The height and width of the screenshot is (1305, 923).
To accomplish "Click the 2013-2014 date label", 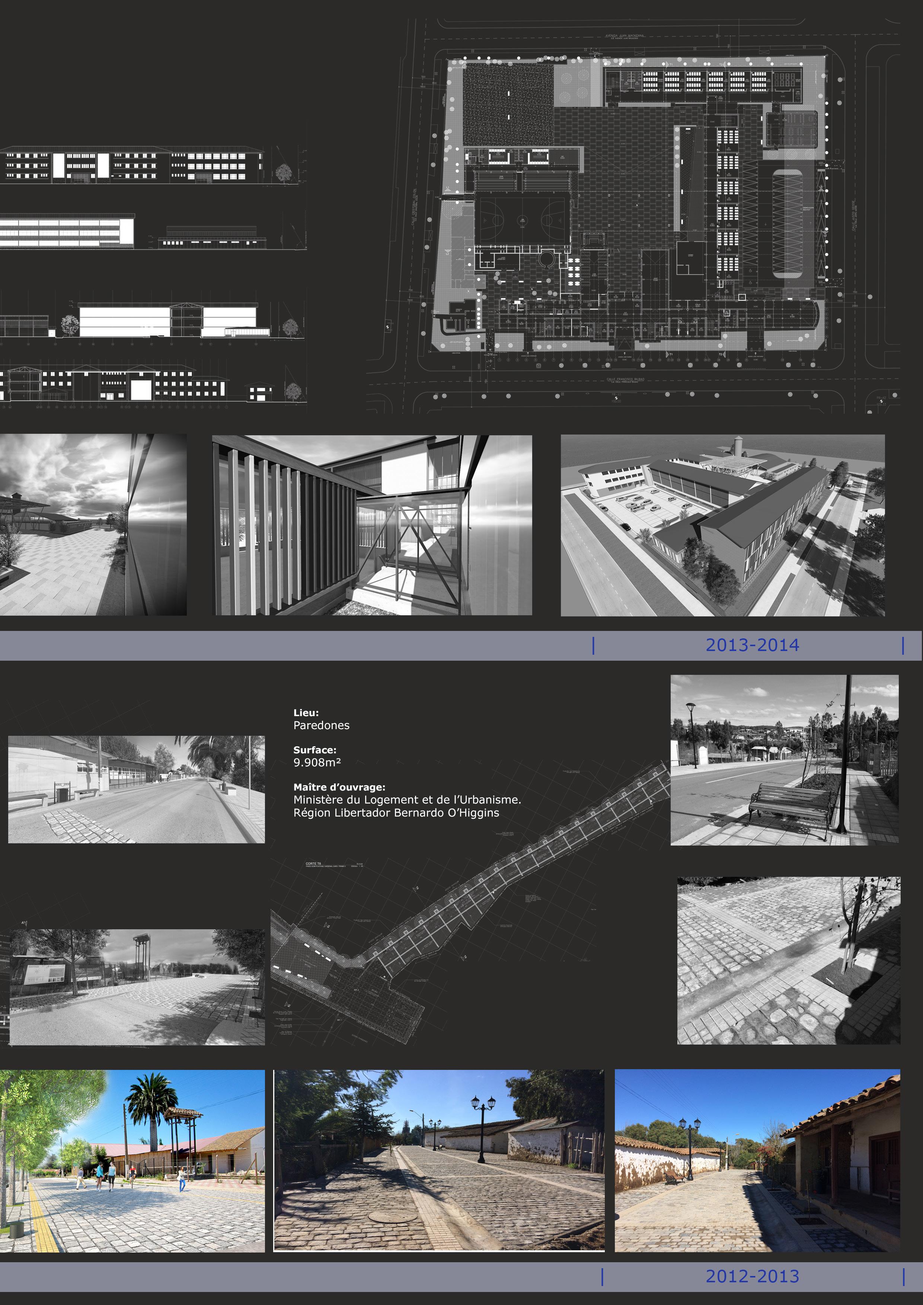I will [752, 645].
